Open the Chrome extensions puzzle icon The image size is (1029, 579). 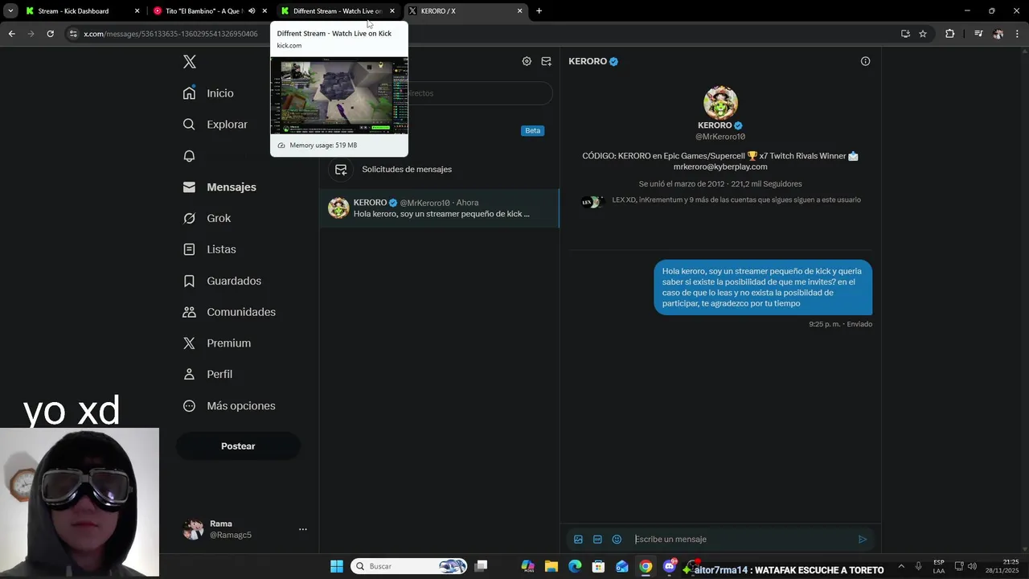(949, 34)
